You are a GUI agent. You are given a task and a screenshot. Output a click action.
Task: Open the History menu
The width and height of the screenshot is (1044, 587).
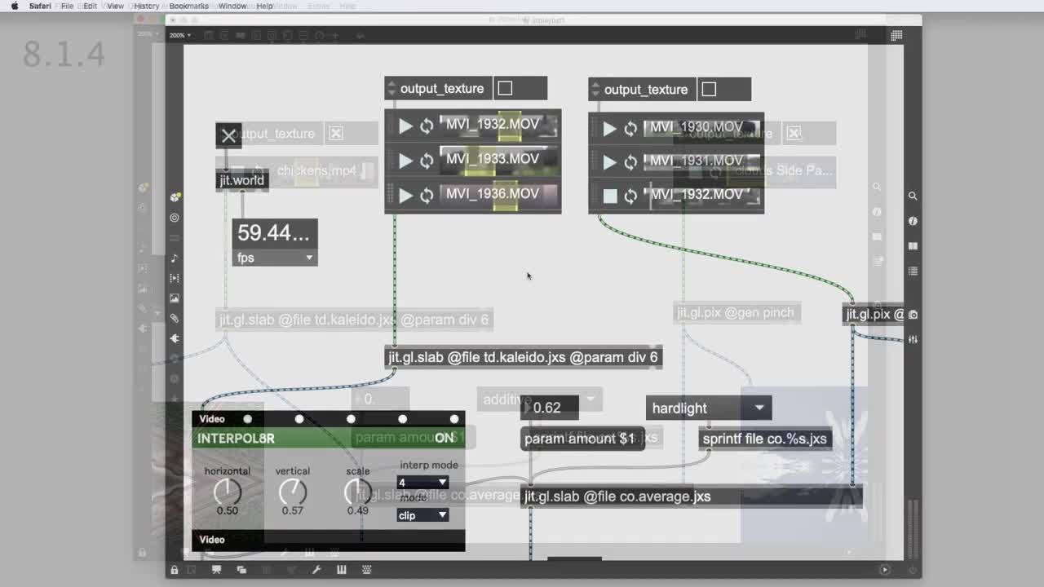tap(147, 6)
